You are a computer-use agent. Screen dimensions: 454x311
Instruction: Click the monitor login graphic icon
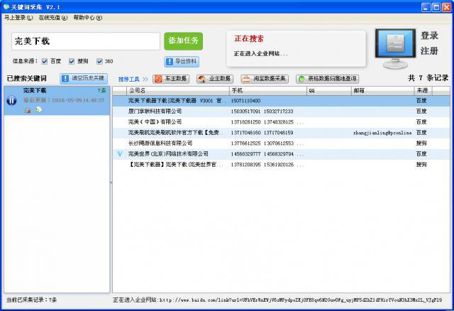[x=395, y=48]
